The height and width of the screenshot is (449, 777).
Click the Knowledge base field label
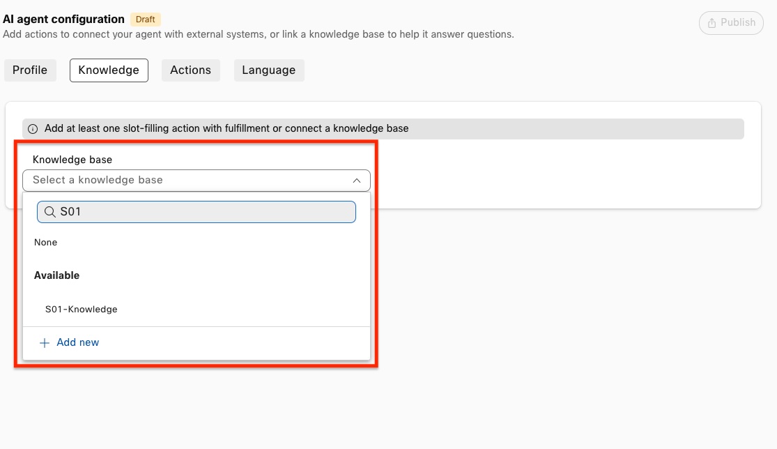tap(72, 160)
